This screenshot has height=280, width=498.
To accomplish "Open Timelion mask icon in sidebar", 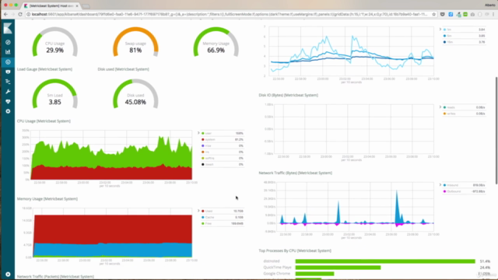I will point(8,72).
